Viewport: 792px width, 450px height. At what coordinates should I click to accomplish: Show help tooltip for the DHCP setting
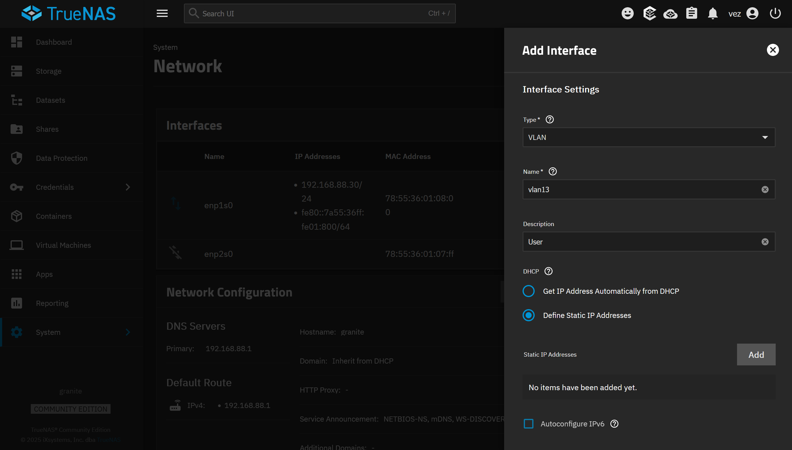point(548,271)
